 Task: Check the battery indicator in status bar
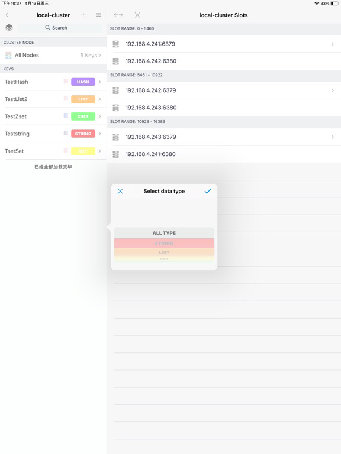click(334, 4)
